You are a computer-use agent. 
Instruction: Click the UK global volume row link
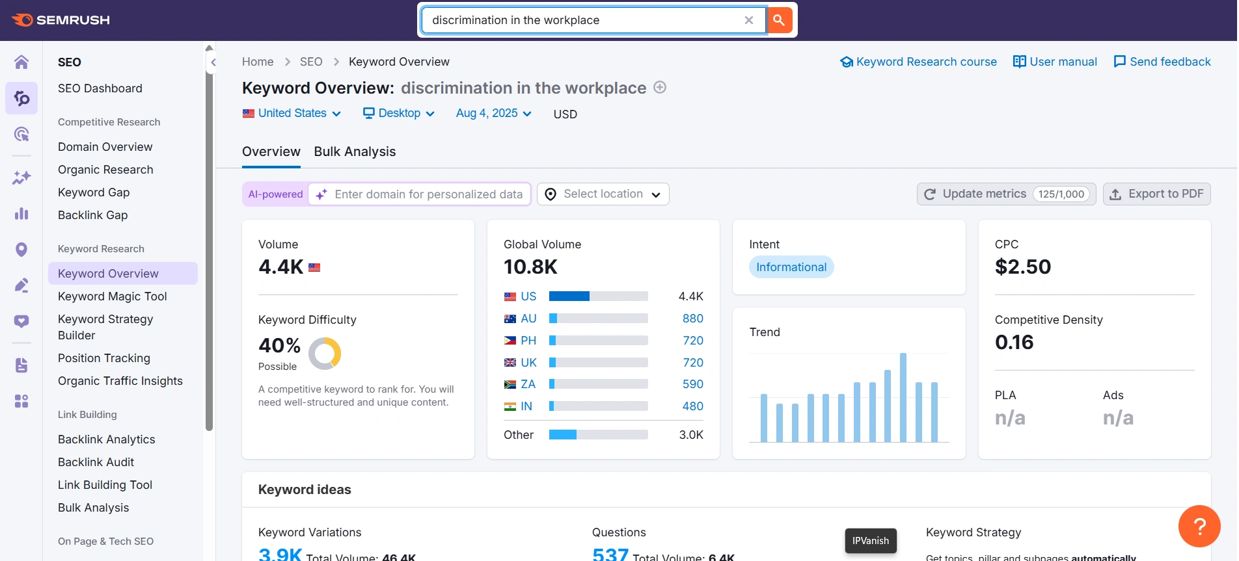click(x=528, y=363)
